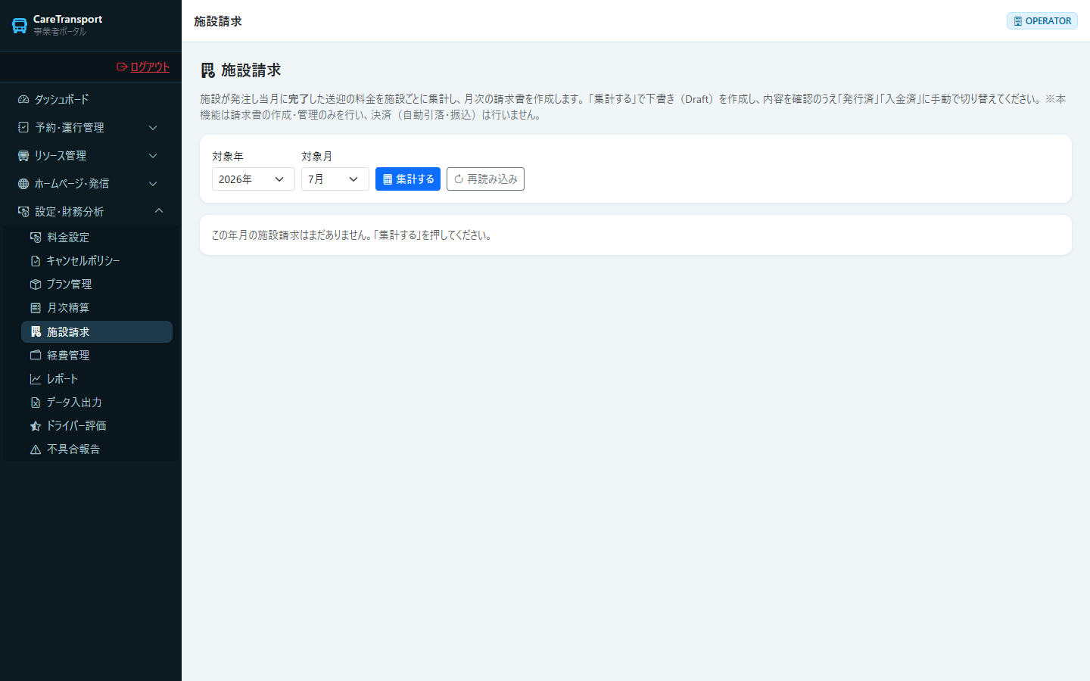Open 不具合報告 page
Image resolution: width=1090 pixels, height=681 pixels.
pos(97,449)
